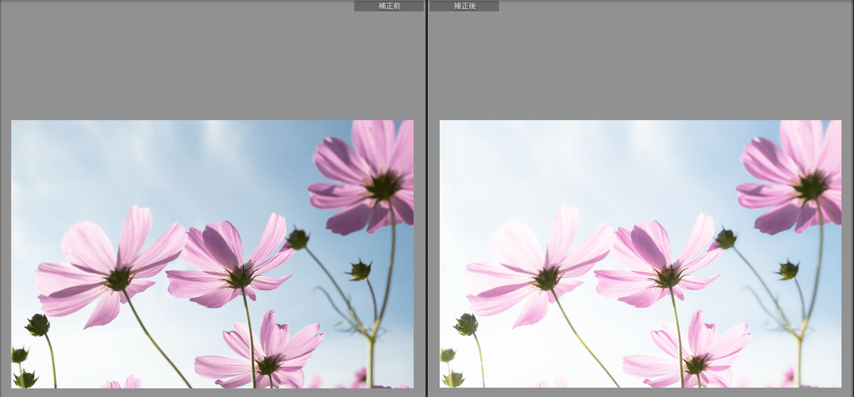Screen dimensions: 854x397
Task: Click the top-right flower's center in the after photo
Action: [811, 186]
